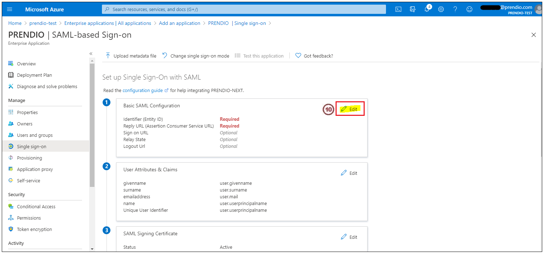Select Diagnose and solve problems

point(47,86)
